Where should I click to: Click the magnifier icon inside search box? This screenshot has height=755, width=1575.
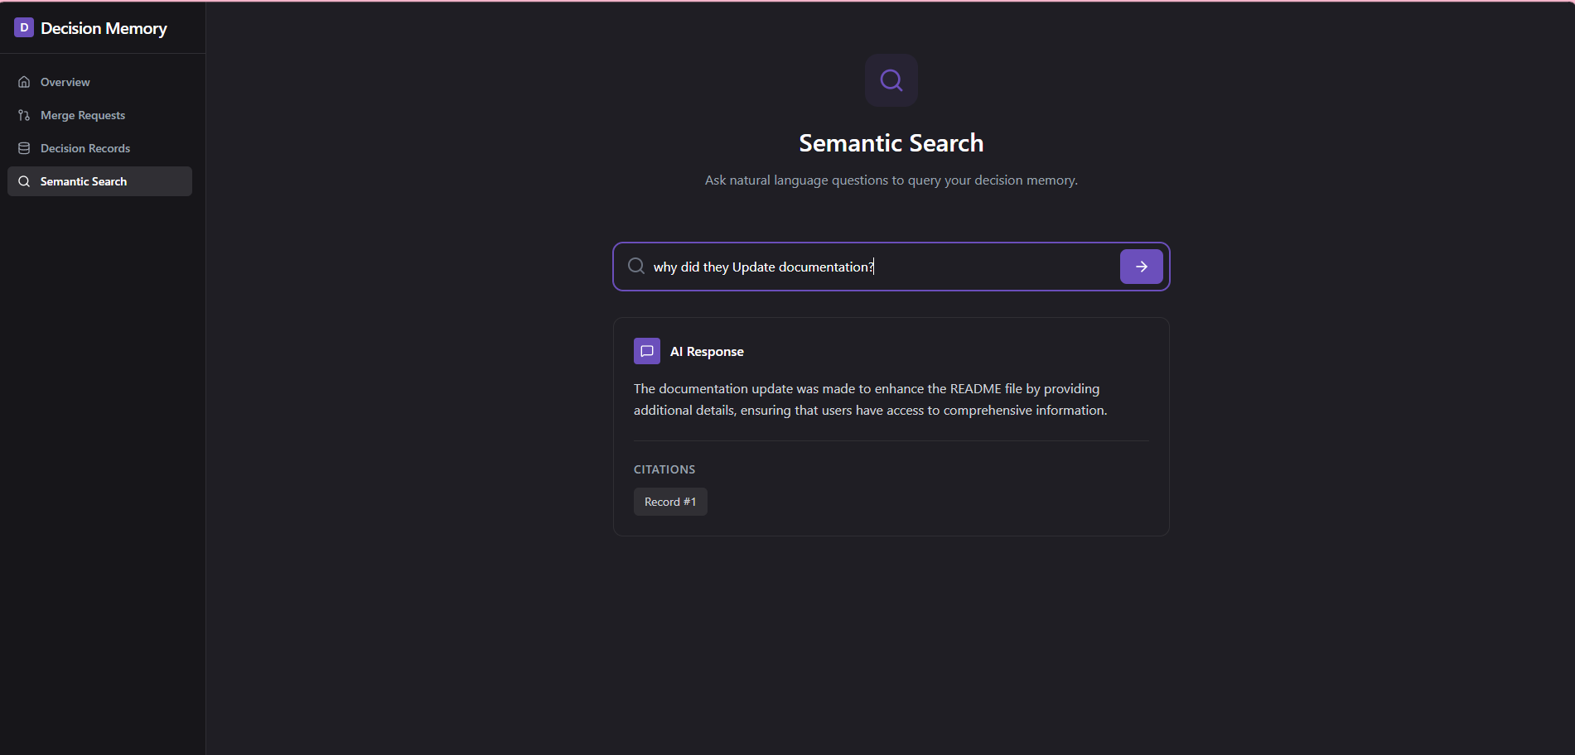tap(636, 266)
